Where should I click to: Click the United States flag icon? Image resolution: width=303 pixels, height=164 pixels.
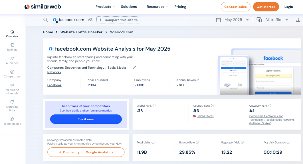click(x=195, y=116)
